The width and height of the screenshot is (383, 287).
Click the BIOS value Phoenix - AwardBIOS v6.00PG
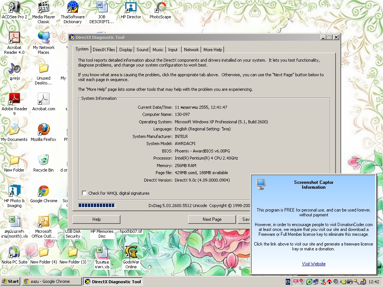pos(202,151)
